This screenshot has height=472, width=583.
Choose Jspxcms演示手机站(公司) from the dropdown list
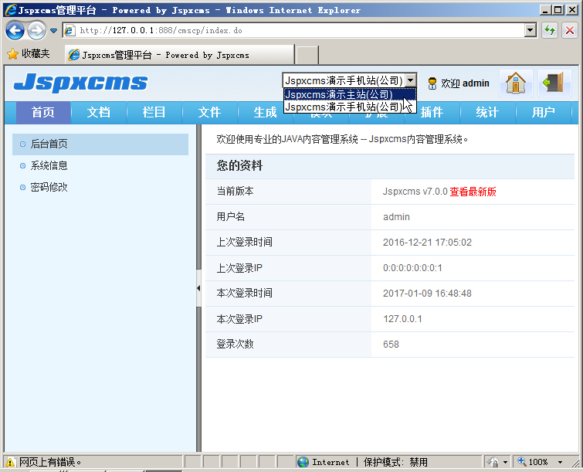350,107
